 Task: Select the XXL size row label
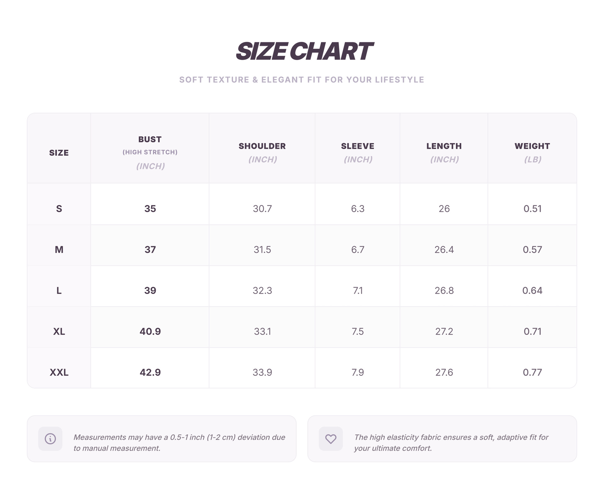click(x=59, y=372)
